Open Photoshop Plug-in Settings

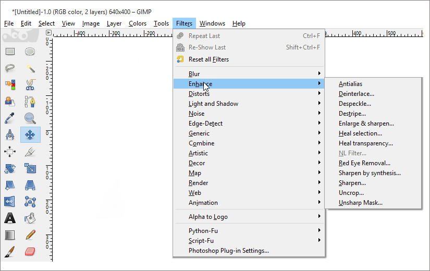[x=228, y=251]
